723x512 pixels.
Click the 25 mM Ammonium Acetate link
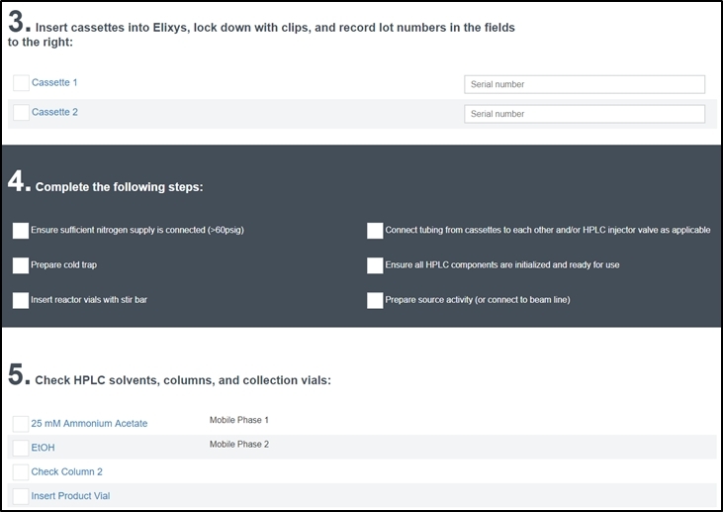tap(89, 424)
